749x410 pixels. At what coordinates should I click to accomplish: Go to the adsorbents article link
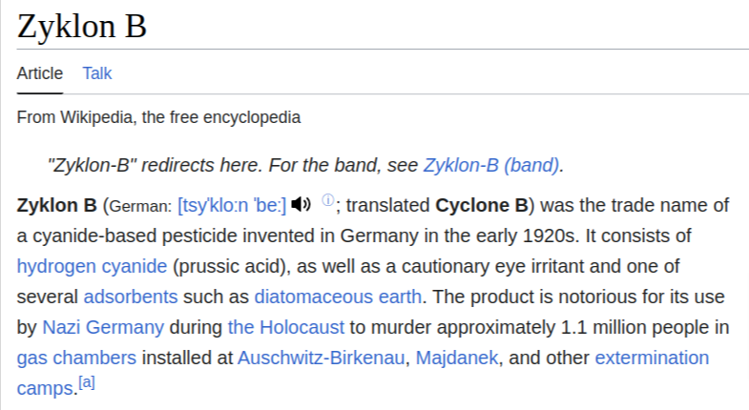(130, 297)
